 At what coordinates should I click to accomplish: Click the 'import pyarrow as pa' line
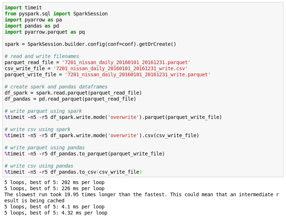click(x=33, y=20)
